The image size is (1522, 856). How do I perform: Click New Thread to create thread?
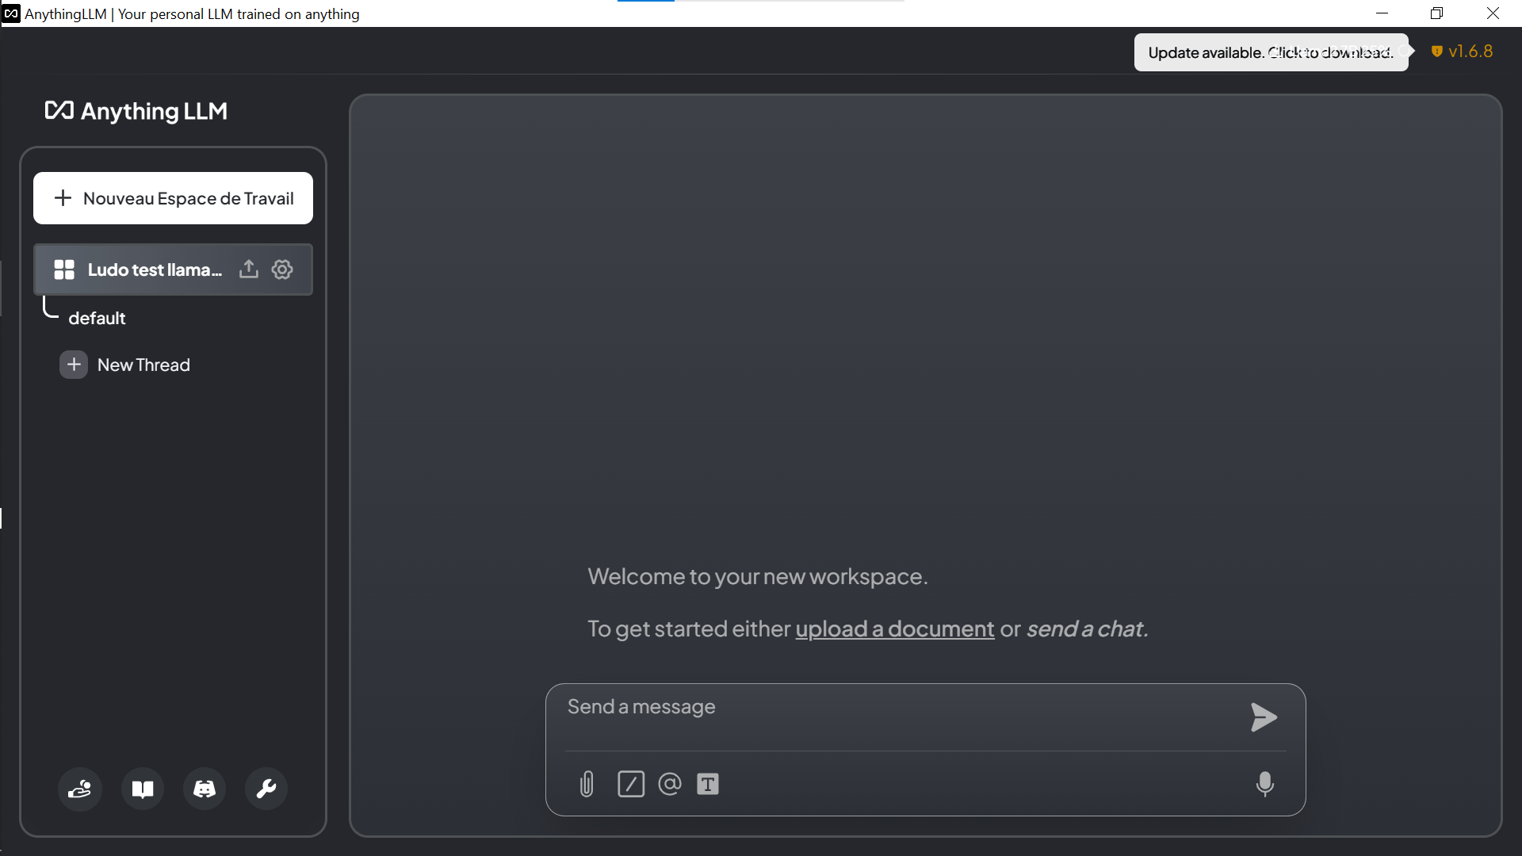[x=143, y=365]
